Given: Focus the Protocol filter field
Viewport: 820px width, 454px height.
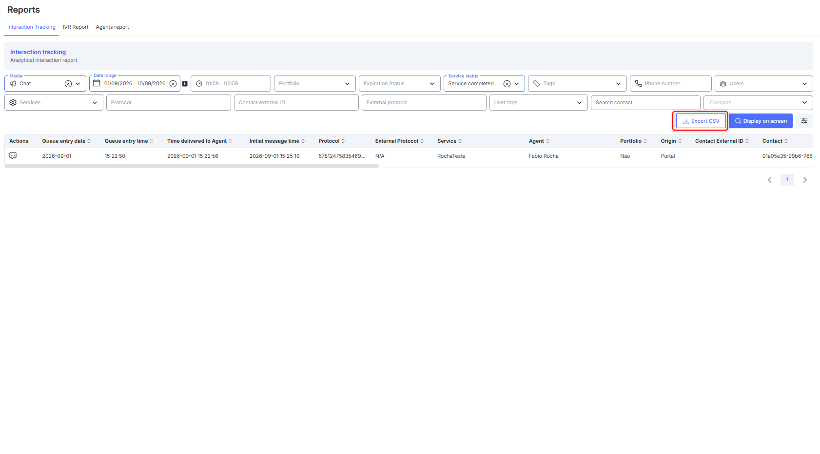Looking at the screenshot, I should [168, 103].
